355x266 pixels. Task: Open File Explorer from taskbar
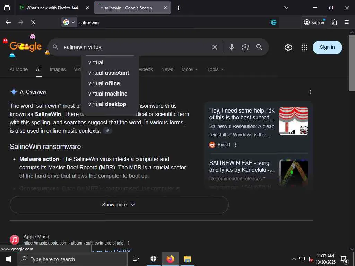(188, 259)
